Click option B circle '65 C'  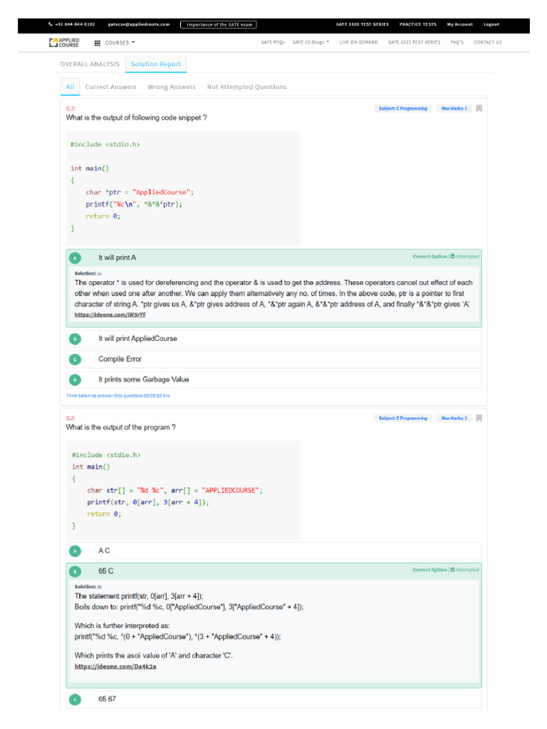point(75,571)
